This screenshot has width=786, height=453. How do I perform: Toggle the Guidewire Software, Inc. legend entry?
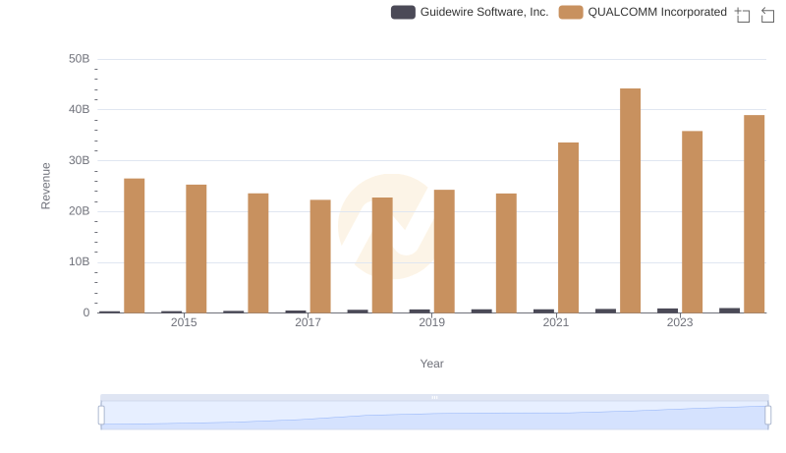click(x=470, y=12)
